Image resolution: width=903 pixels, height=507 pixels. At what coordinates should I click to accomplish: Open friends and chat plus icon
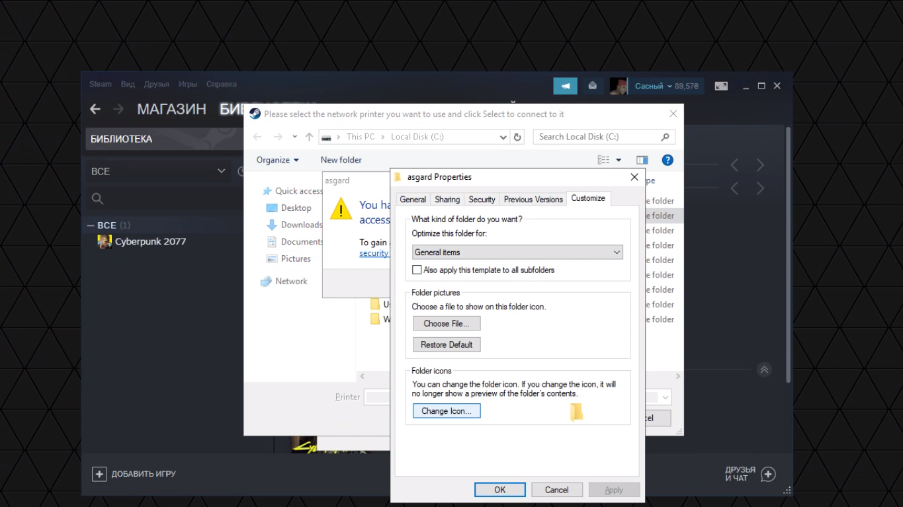767,474
